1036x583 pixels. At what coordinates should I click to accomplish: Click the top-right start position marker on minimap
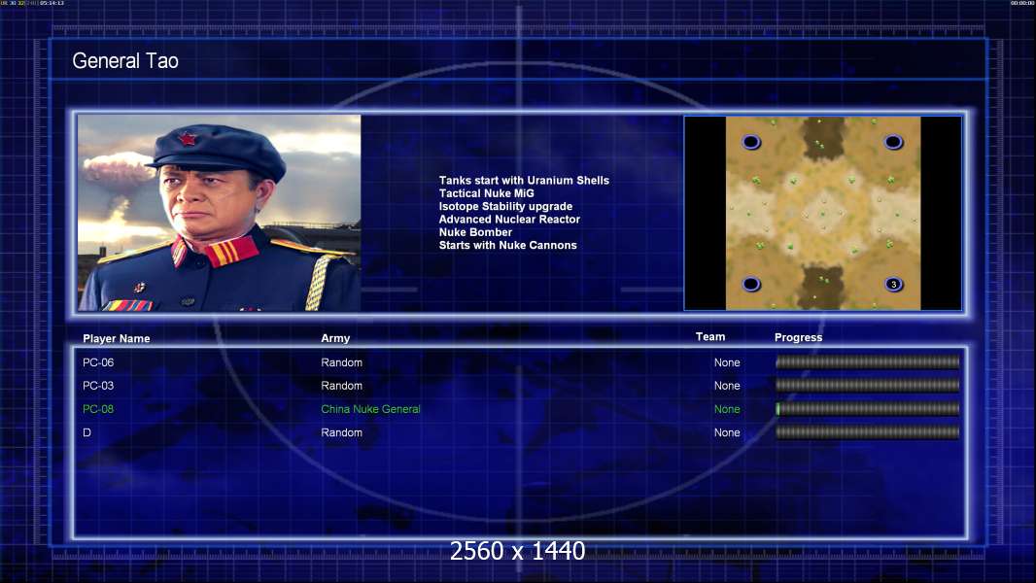pos(893,142)
